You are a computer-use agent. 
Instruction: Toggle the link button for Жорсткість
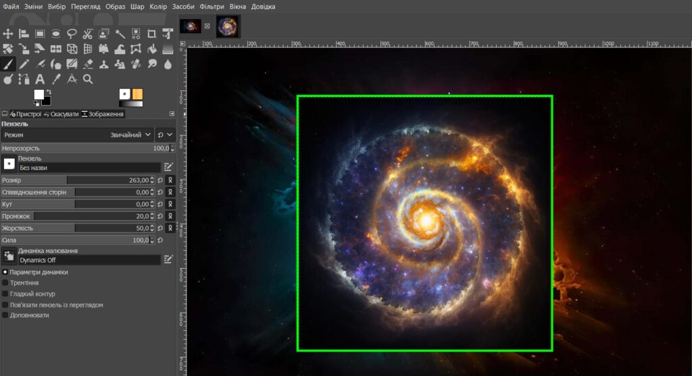(x=170, y=228)
